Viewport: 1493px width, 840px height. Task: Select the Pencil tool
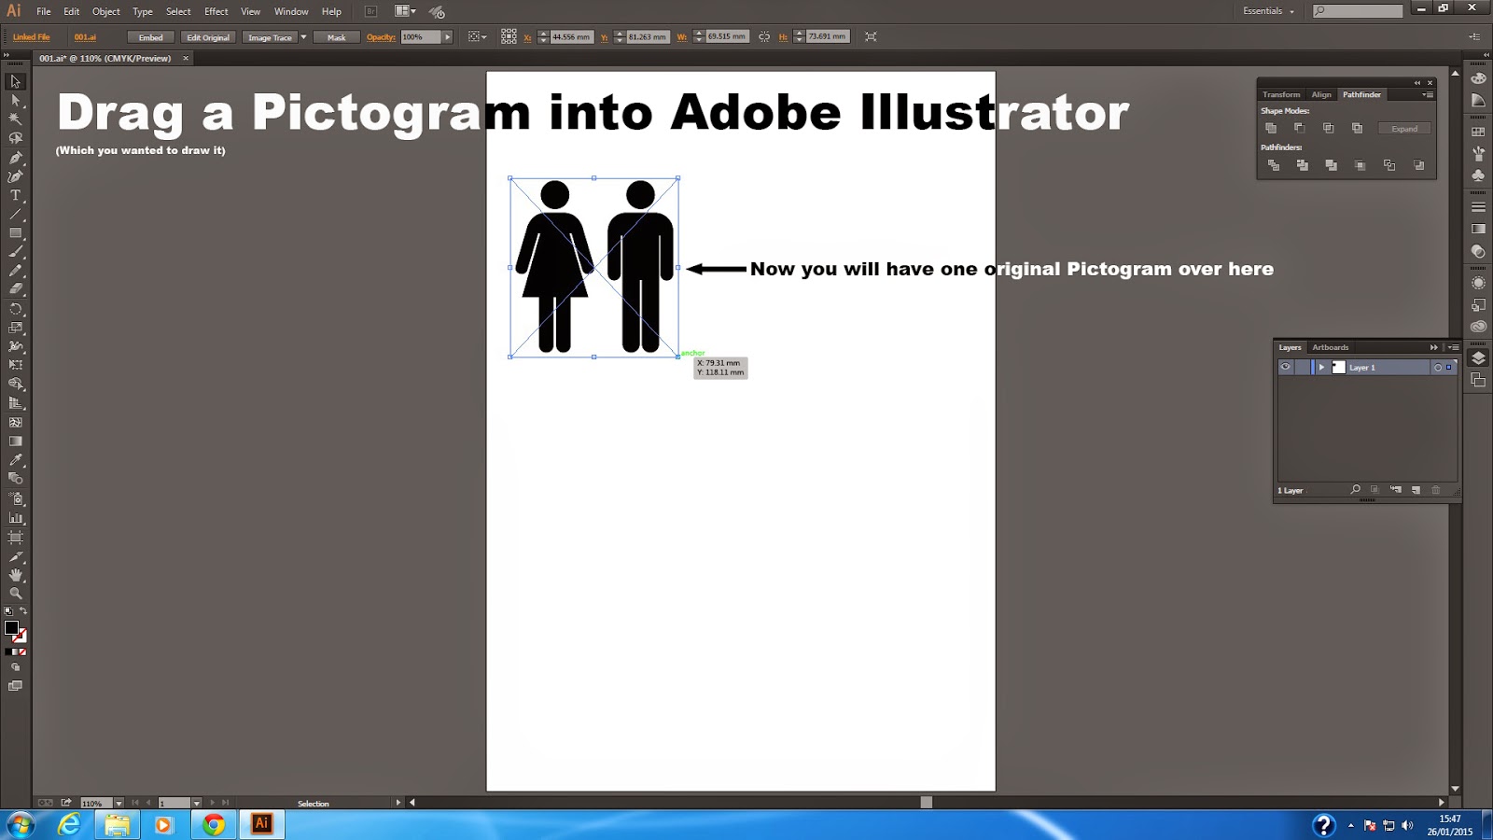(x=16, y=271)
